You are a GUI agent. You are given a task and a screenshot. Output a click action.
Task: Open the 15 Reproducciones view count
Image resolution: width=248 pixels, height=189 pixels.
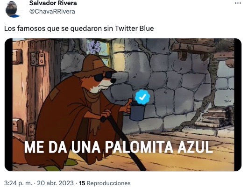coord(105,183)
